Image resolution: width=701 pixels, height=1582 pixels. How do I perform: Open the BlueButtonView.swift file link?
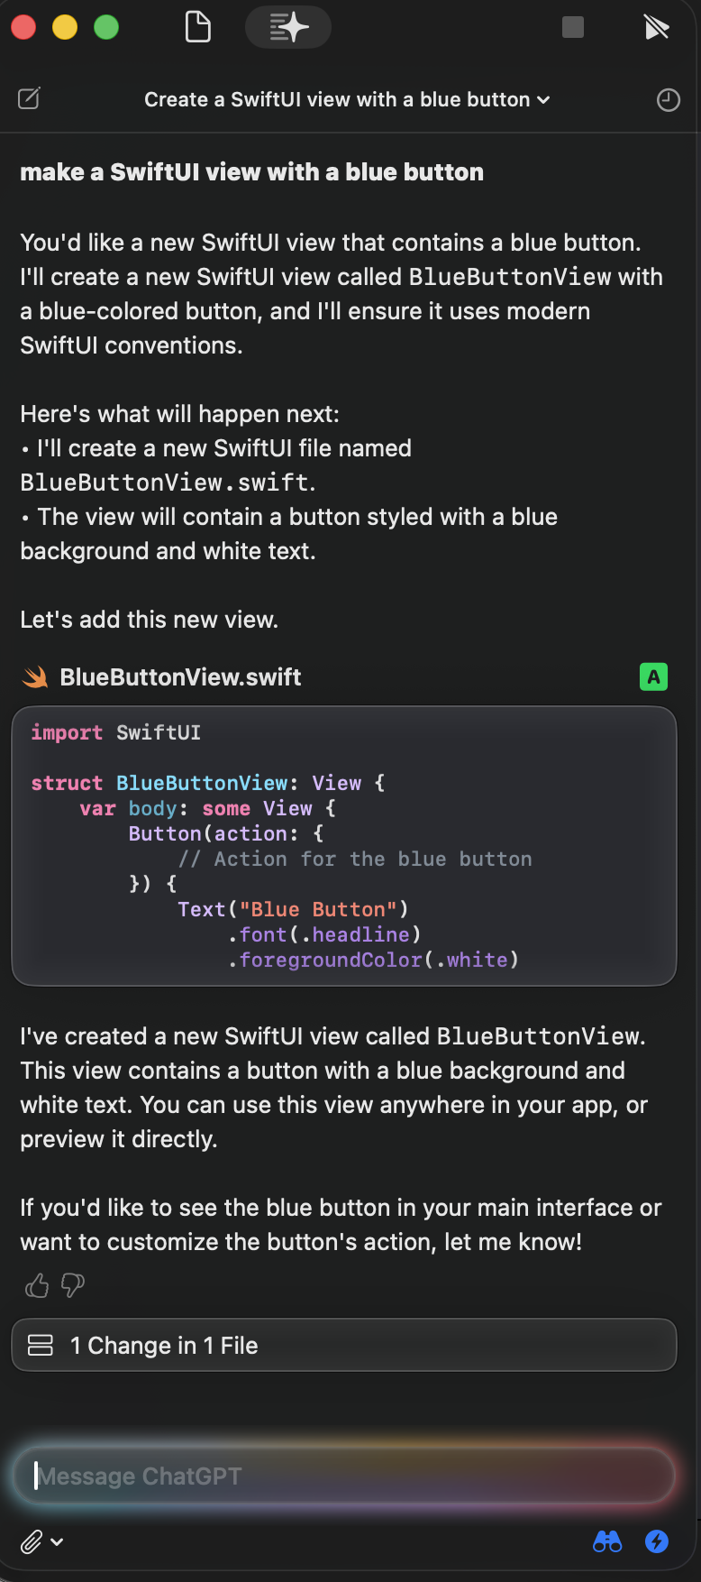coord(180,677)
